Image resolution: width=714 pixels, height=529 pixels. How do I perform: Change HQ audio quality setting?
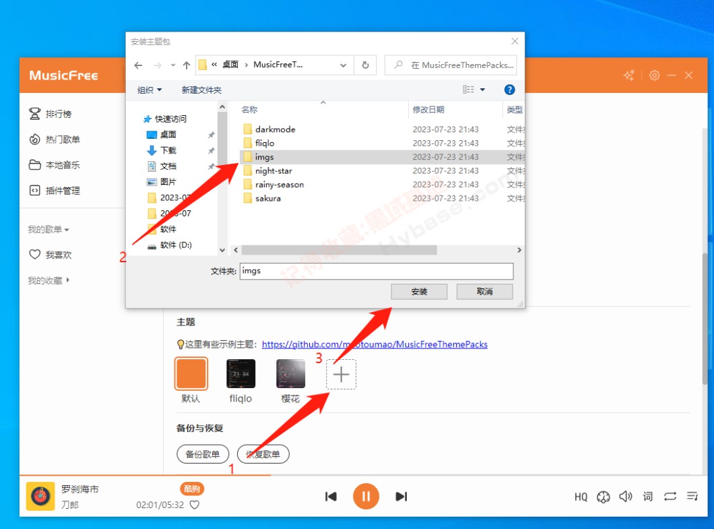pos(581,497)
